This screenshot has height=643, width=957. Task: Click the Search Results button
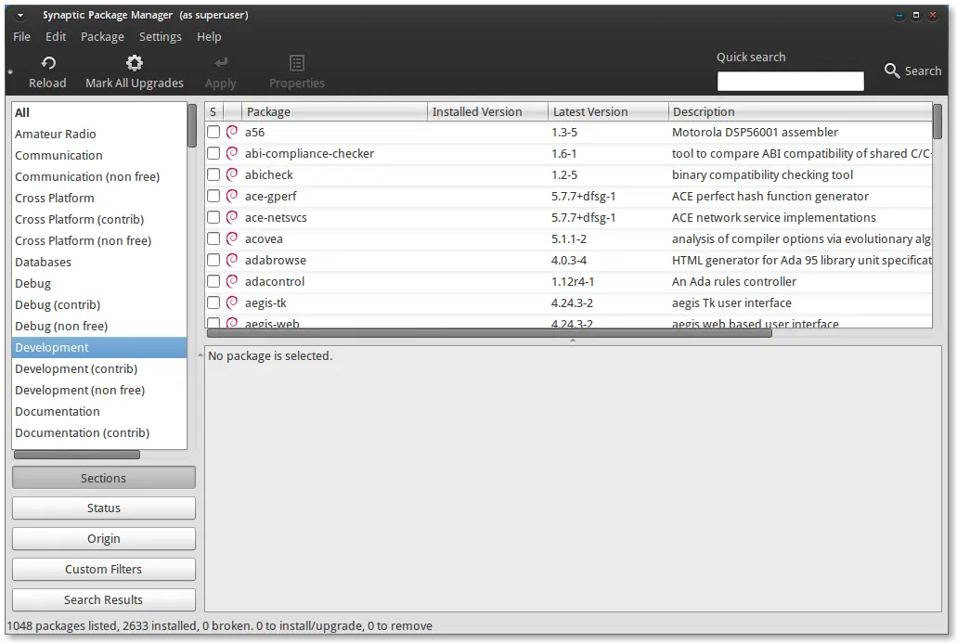pyautogui.click(x=104, y=599)
